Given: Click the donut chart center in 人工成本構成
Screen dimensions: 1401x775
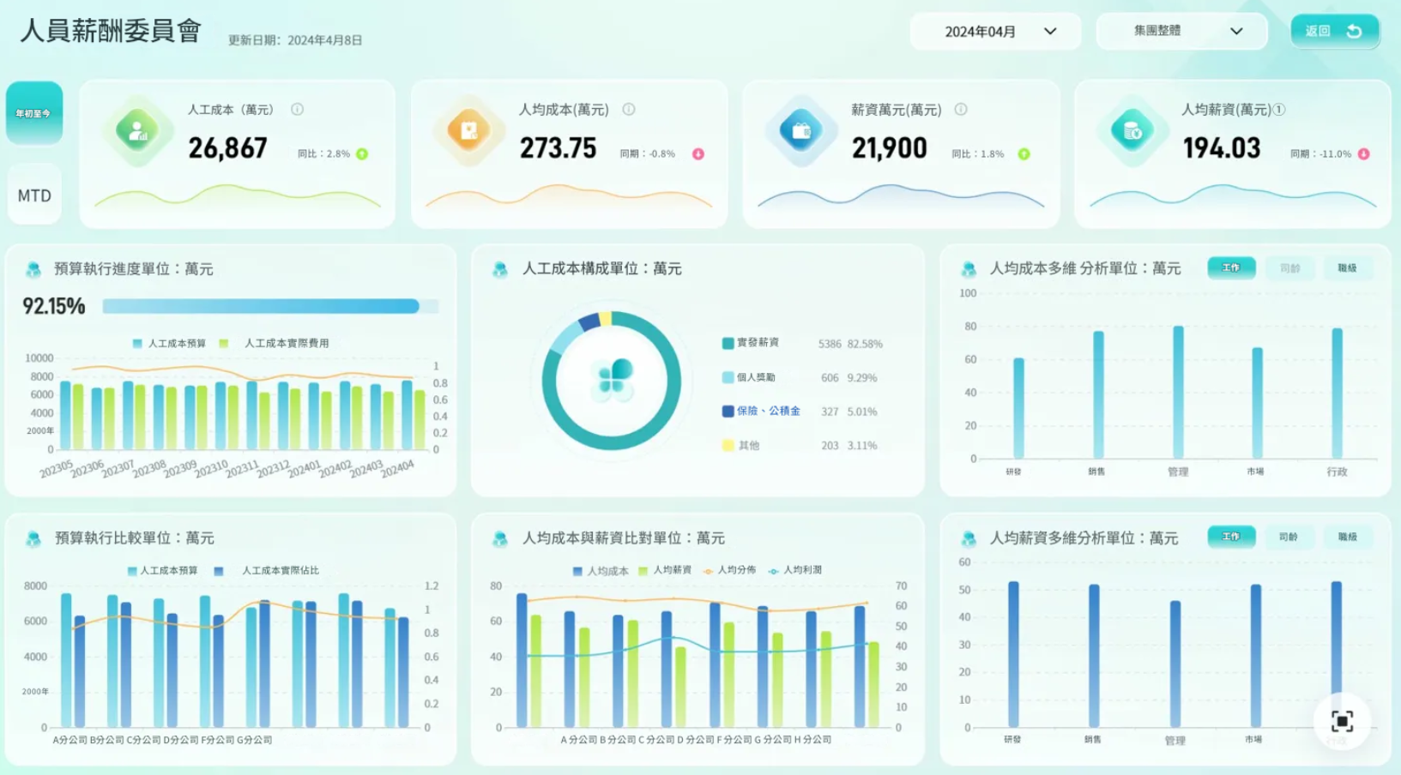Looking at the screenshot, I should click(x=612, y=381).
